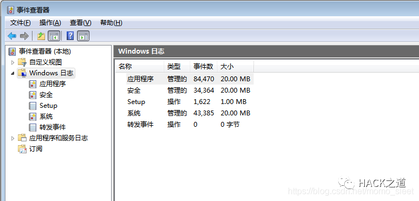Toggle the Show/Hide Action Pane icon
The height and width of the screenshot is (201, 419).
(83, 36)
